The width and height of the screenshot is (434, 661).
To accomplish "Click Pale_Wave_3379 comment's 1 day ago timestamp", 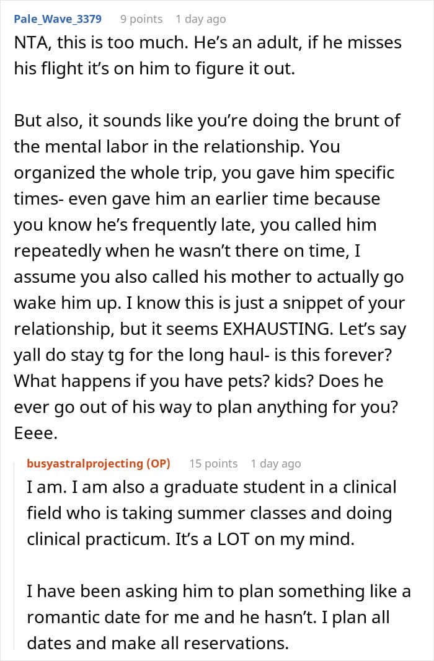I will (200, 19).
